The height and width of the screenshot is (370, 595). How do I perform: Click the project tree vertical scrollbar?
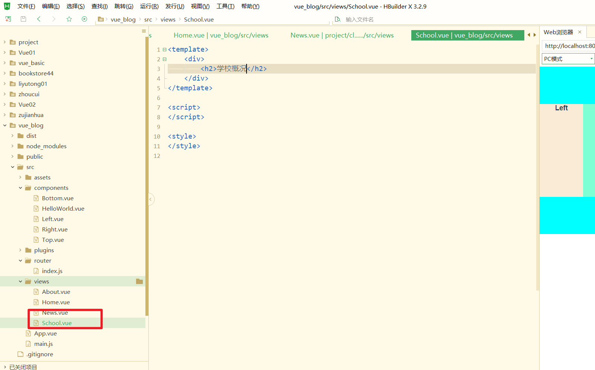coord(147,176)
